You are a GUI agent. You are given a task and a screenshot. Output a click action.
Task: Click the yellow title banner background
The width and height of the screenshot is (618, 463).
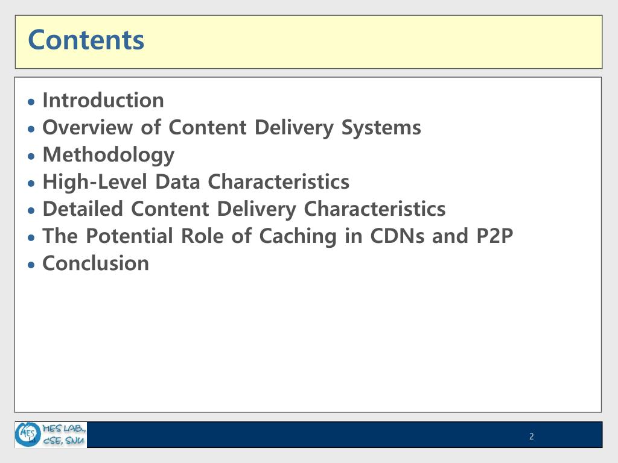tap(308, 42)
